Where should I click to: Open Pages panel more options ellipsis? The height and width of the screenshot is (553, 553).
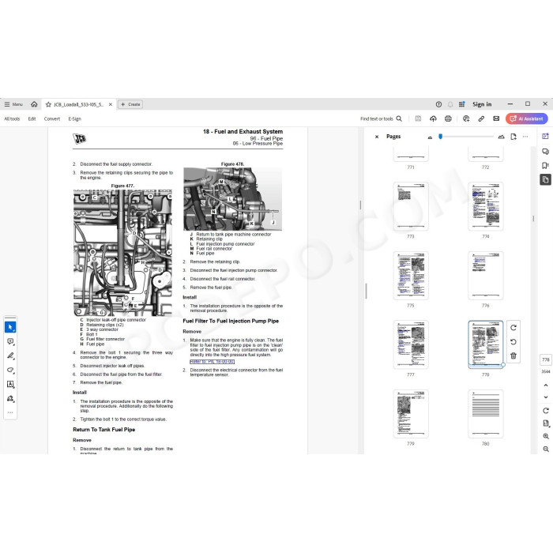525,137
